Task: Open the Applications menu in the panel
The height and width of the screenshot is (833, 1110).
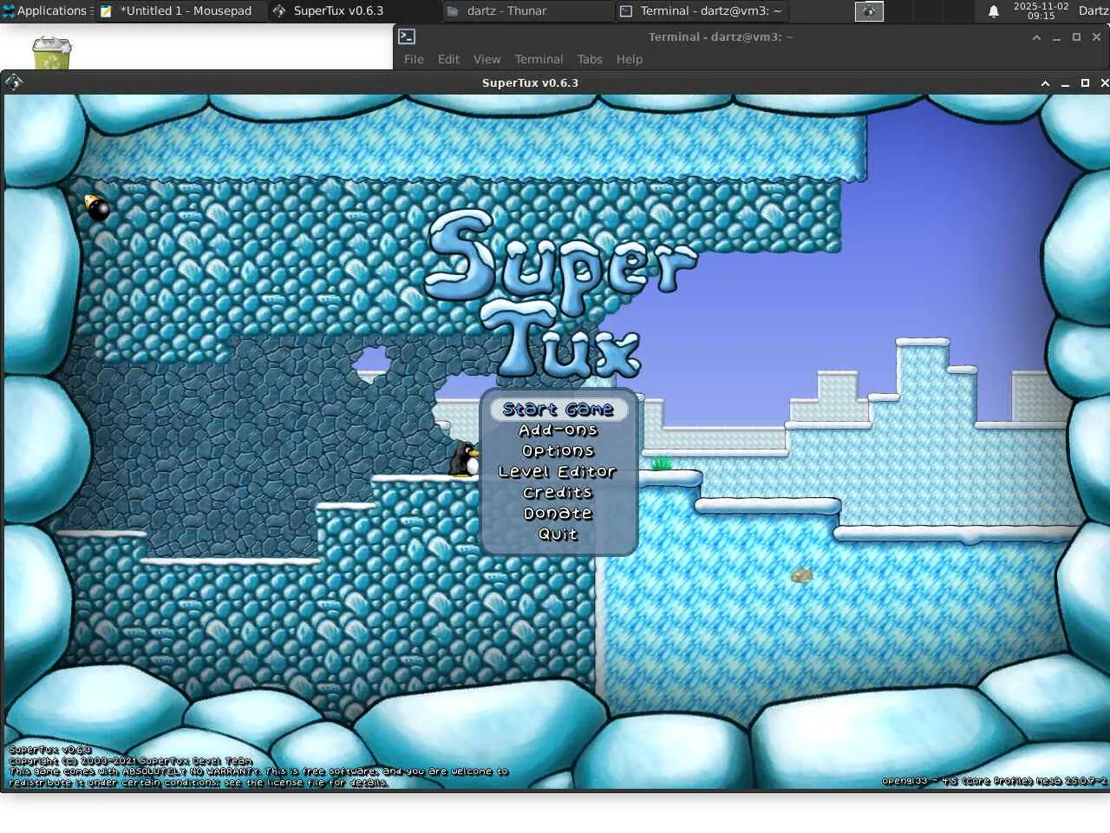Action: click(45, 11)
